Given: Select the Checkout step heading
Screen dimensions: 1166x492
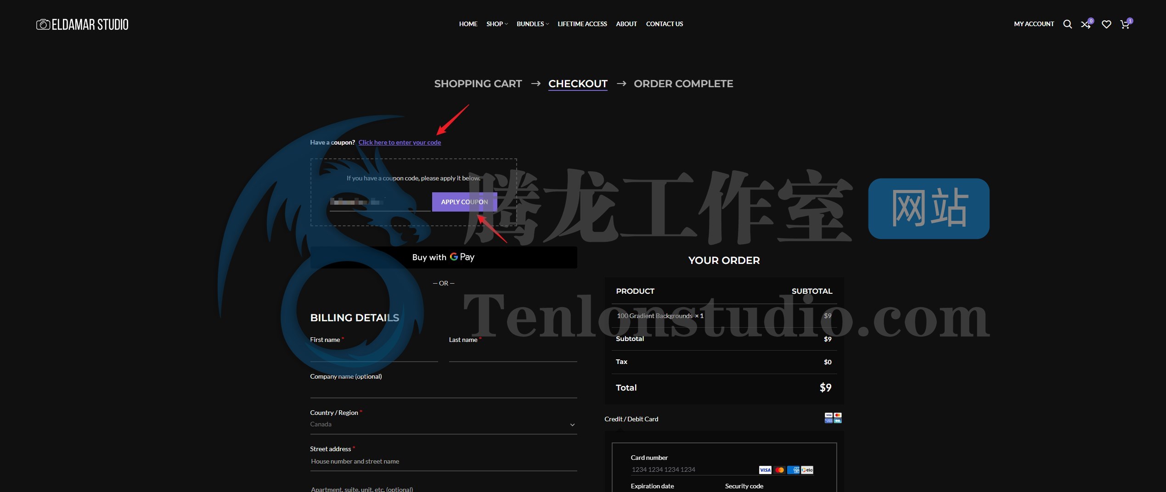Looking at the screenshot, I should (x=578, y=84).
